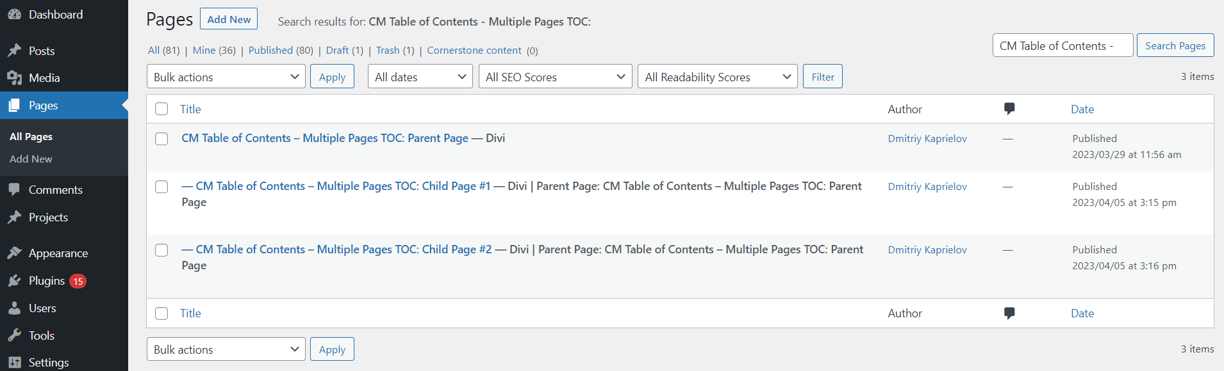Show All (81) pages filter
The height and width of the screenshot is (371, 1224).
(x=163, y=51)
